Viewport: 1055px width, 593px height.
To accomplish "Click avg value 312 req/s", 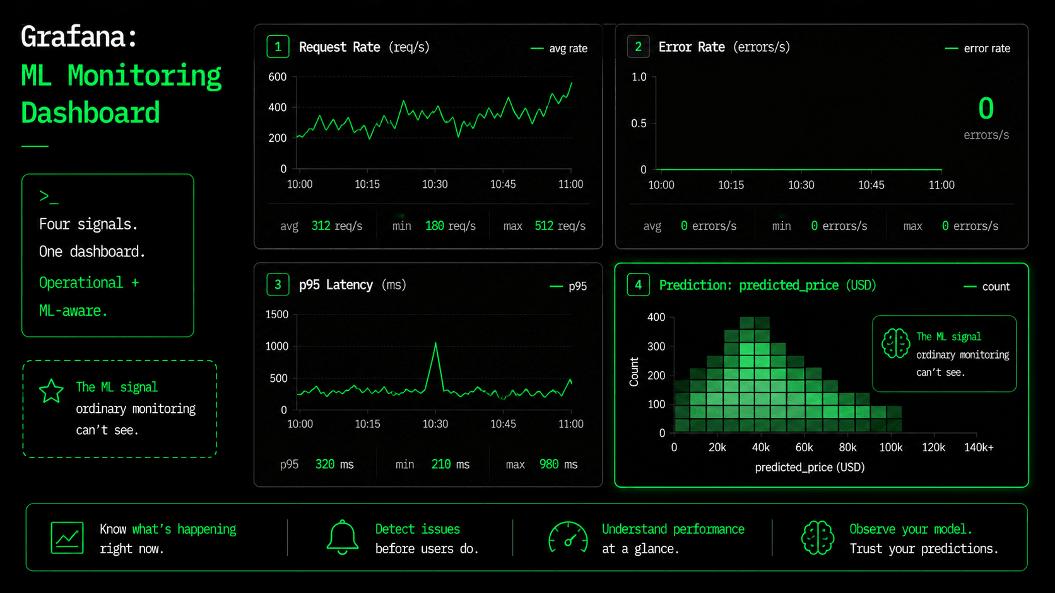I will point(337,226).
